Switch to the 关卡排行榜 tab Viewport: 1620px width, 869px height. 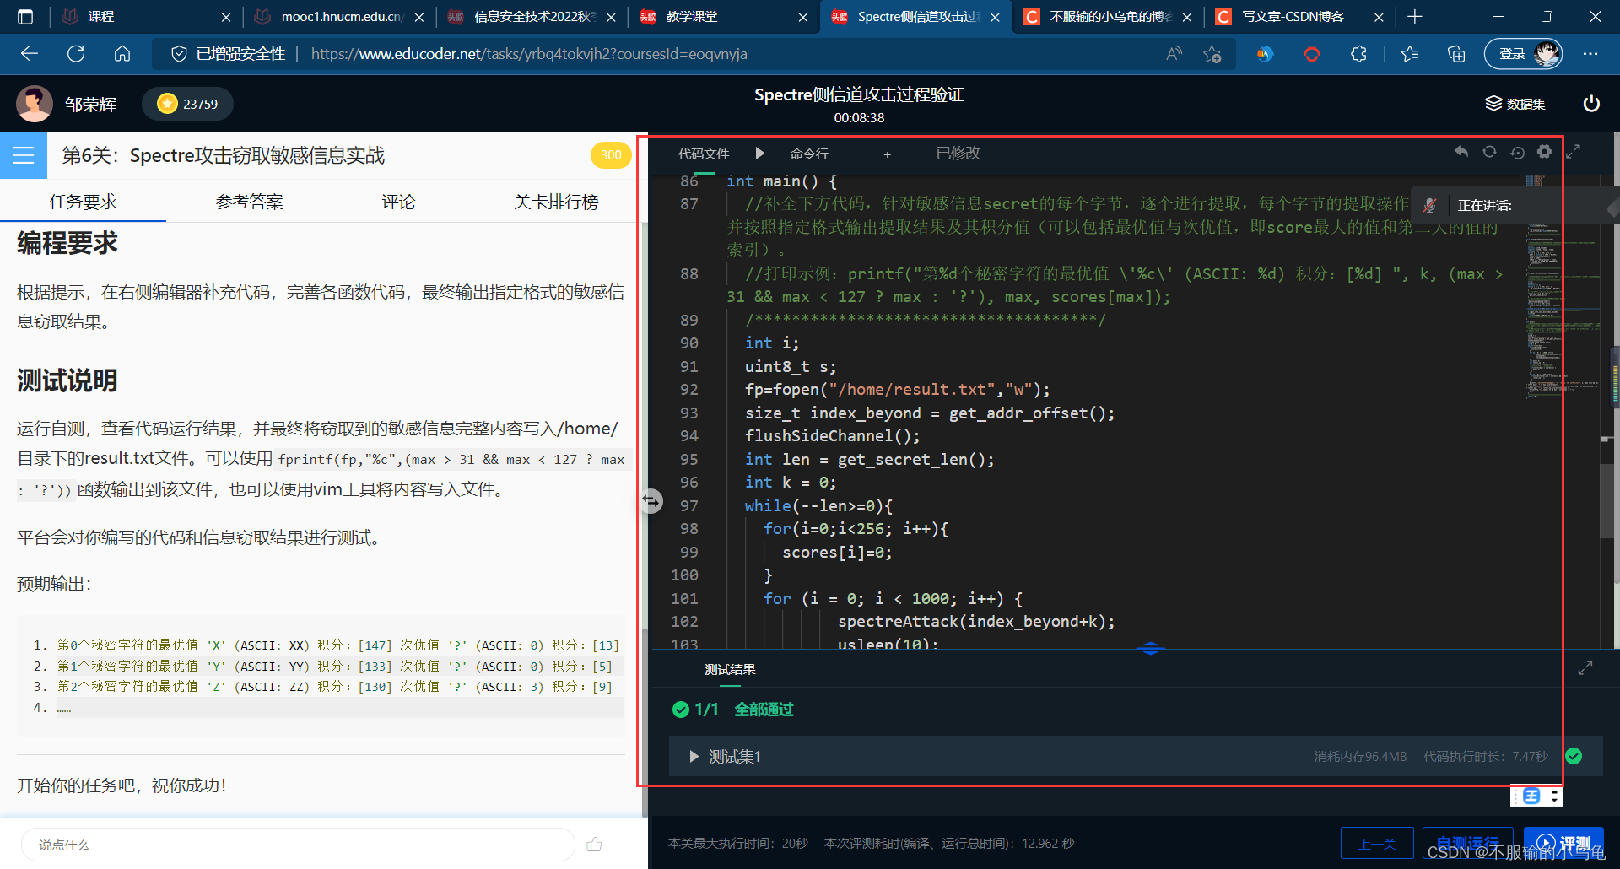pyautogui.click(x=556, y=202)
